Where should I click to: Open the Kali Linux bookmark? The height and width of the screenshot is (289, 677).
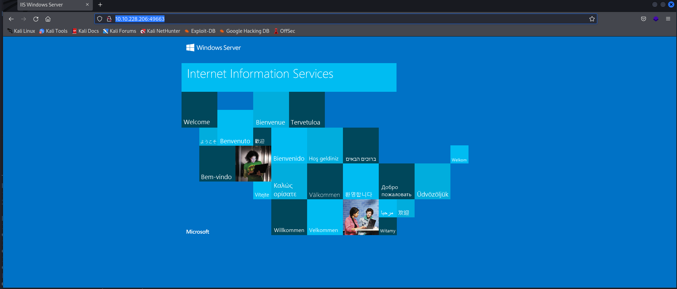(x=21, y=31)
